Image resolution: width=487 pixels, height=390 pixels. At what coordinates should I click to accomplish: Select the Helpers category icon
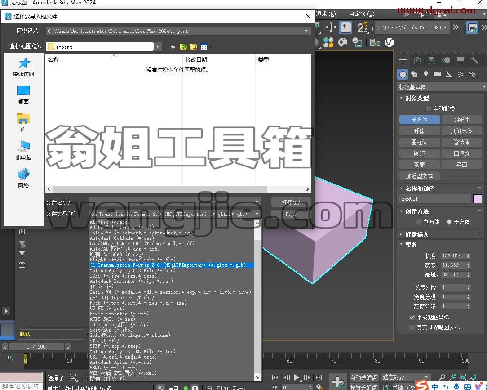449,74
